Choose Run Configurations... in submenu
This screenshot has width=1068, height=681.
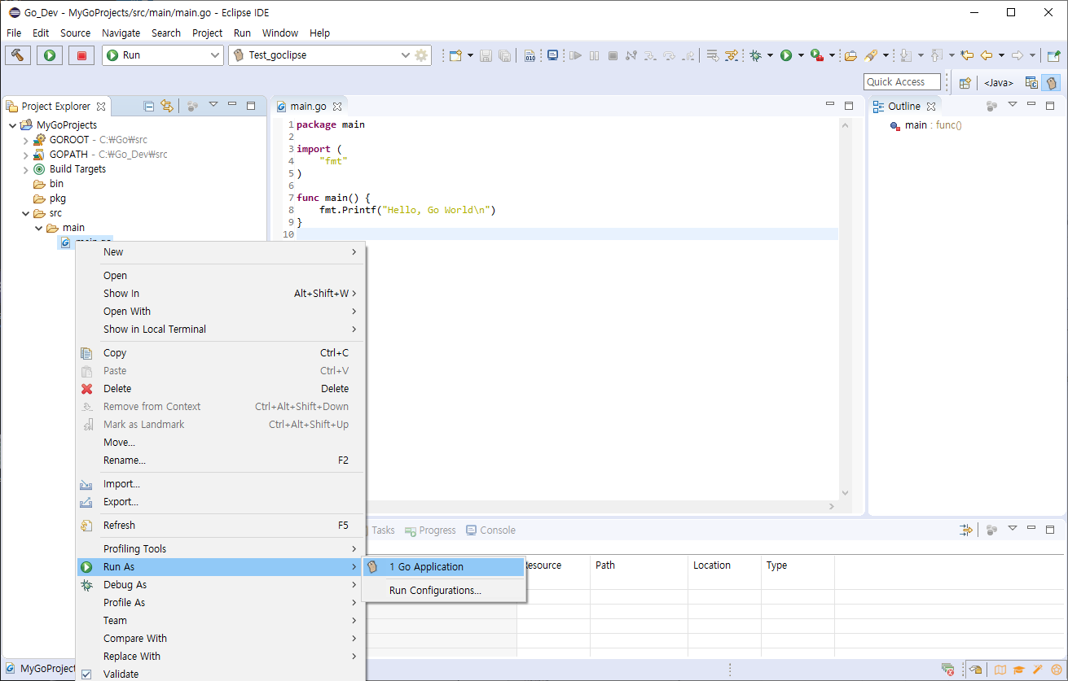[443, 591]
